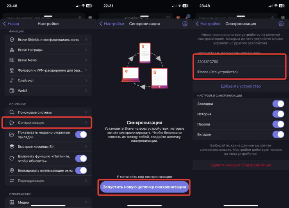The height and width of the screenshot is (208, 289).
Task: Tap the Brave Награды triangle icon
Action: point(12,50)
